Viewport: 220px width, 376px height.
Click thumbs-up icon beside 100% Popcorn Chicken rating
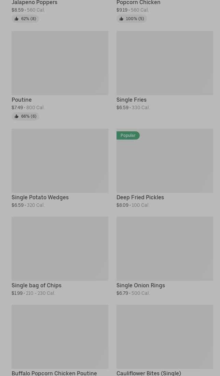coord(121,19)
